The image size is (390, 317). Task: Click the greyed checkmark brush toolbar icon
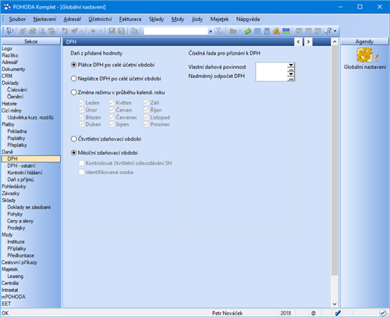(74, 31)
